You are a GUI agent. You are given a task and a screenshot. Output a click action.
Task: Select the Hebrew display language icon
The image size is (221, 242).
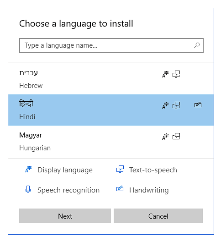(x=165, y=74)
